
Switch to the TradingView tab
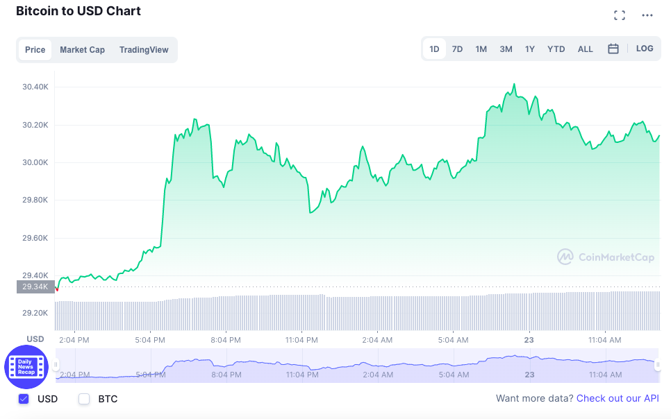(144, 49)
